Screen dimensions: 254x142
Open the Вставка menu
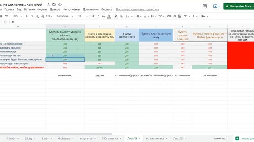[29, 9]
